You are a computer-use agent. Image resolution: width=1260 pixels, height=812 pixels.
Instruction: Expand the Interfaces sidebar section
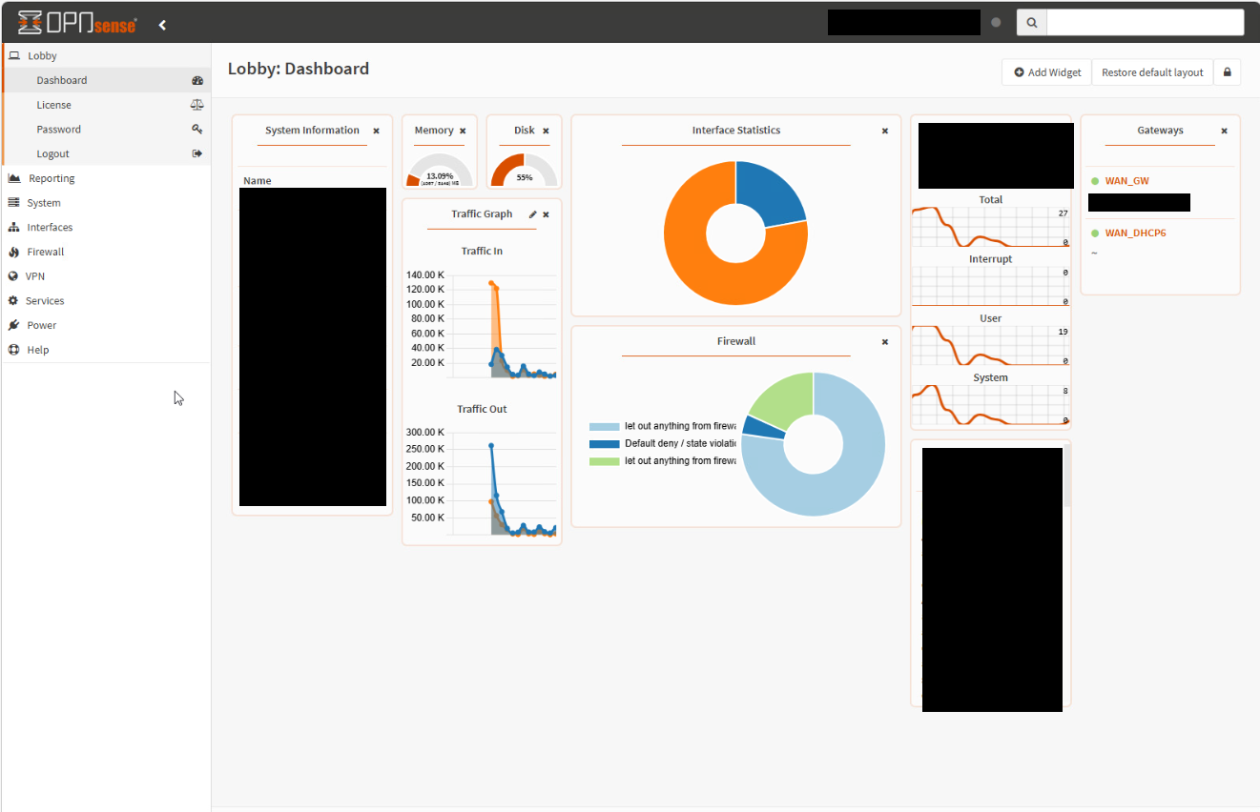(50, 227)
